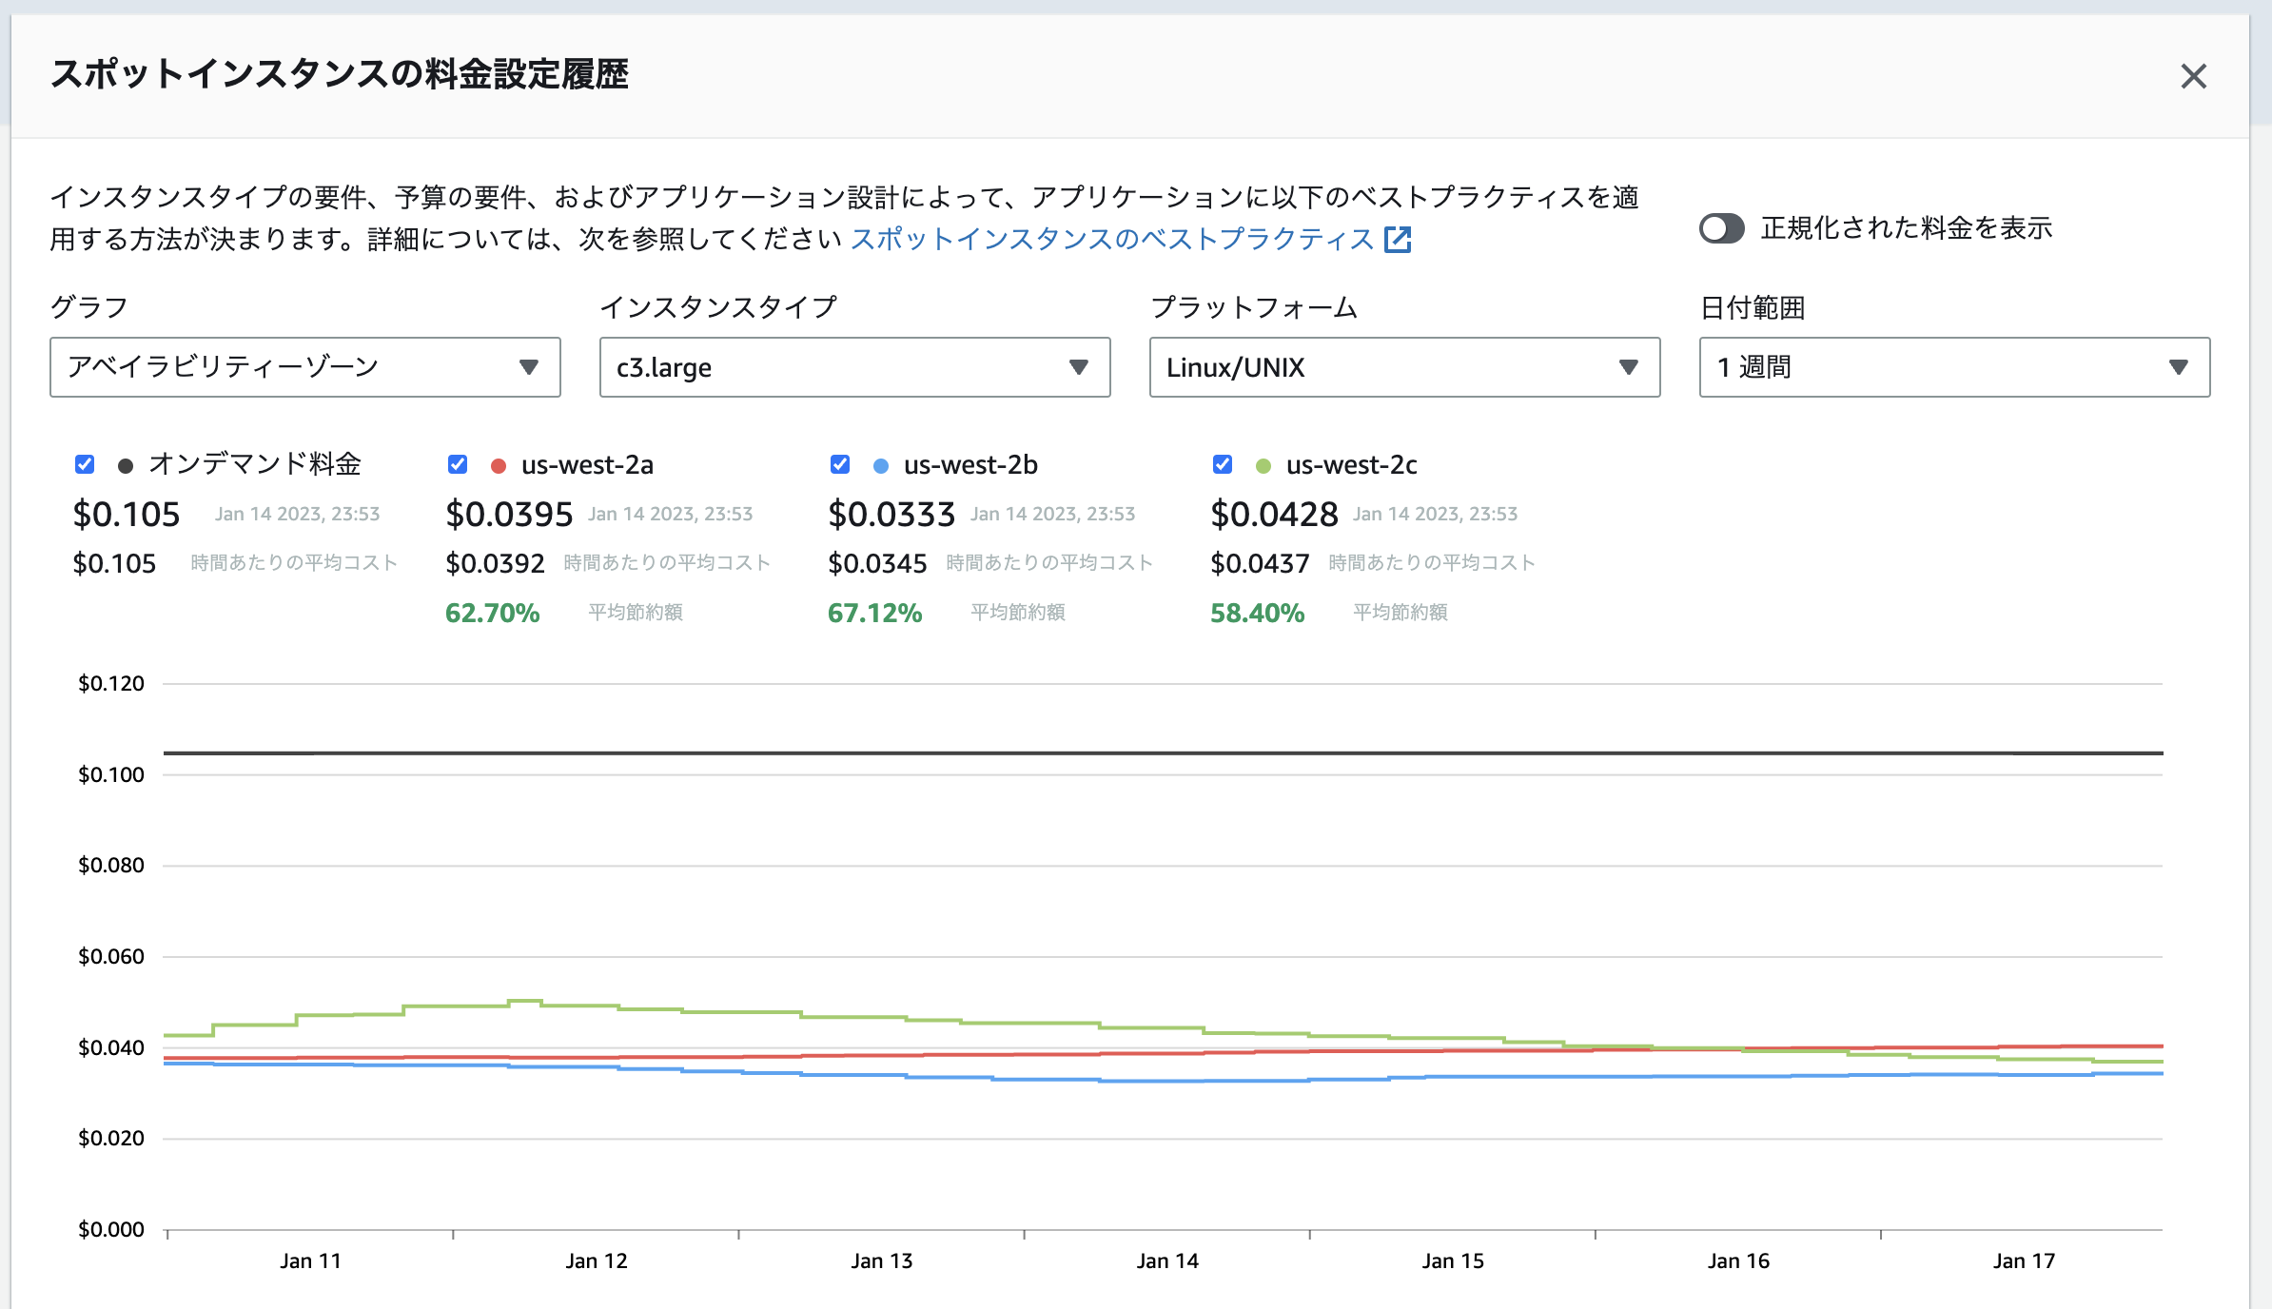The height and width of the screenshot is (1309, 2272).
Task: Uncheck the us-west-2a checkbox
Action: 458,464
